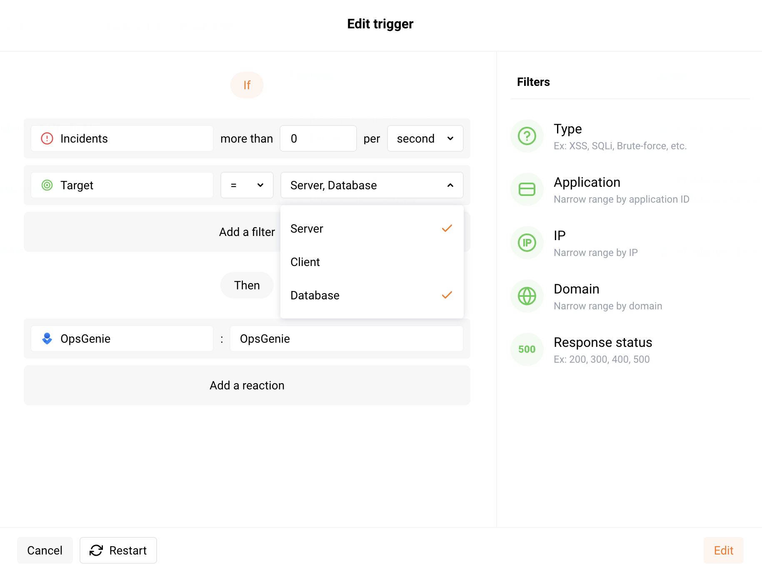Click the Application card filter icon

tap(527, 189)
